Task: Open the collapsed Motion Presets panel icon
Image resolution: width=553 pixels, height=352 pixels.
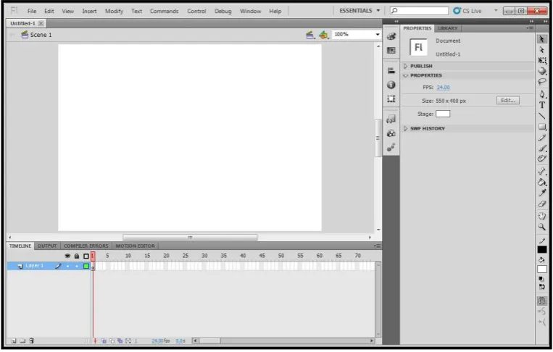Action: 391,147
